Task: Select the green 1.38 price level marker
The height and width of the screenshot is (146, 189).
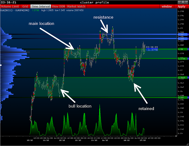Action: (x=182, y=49)
